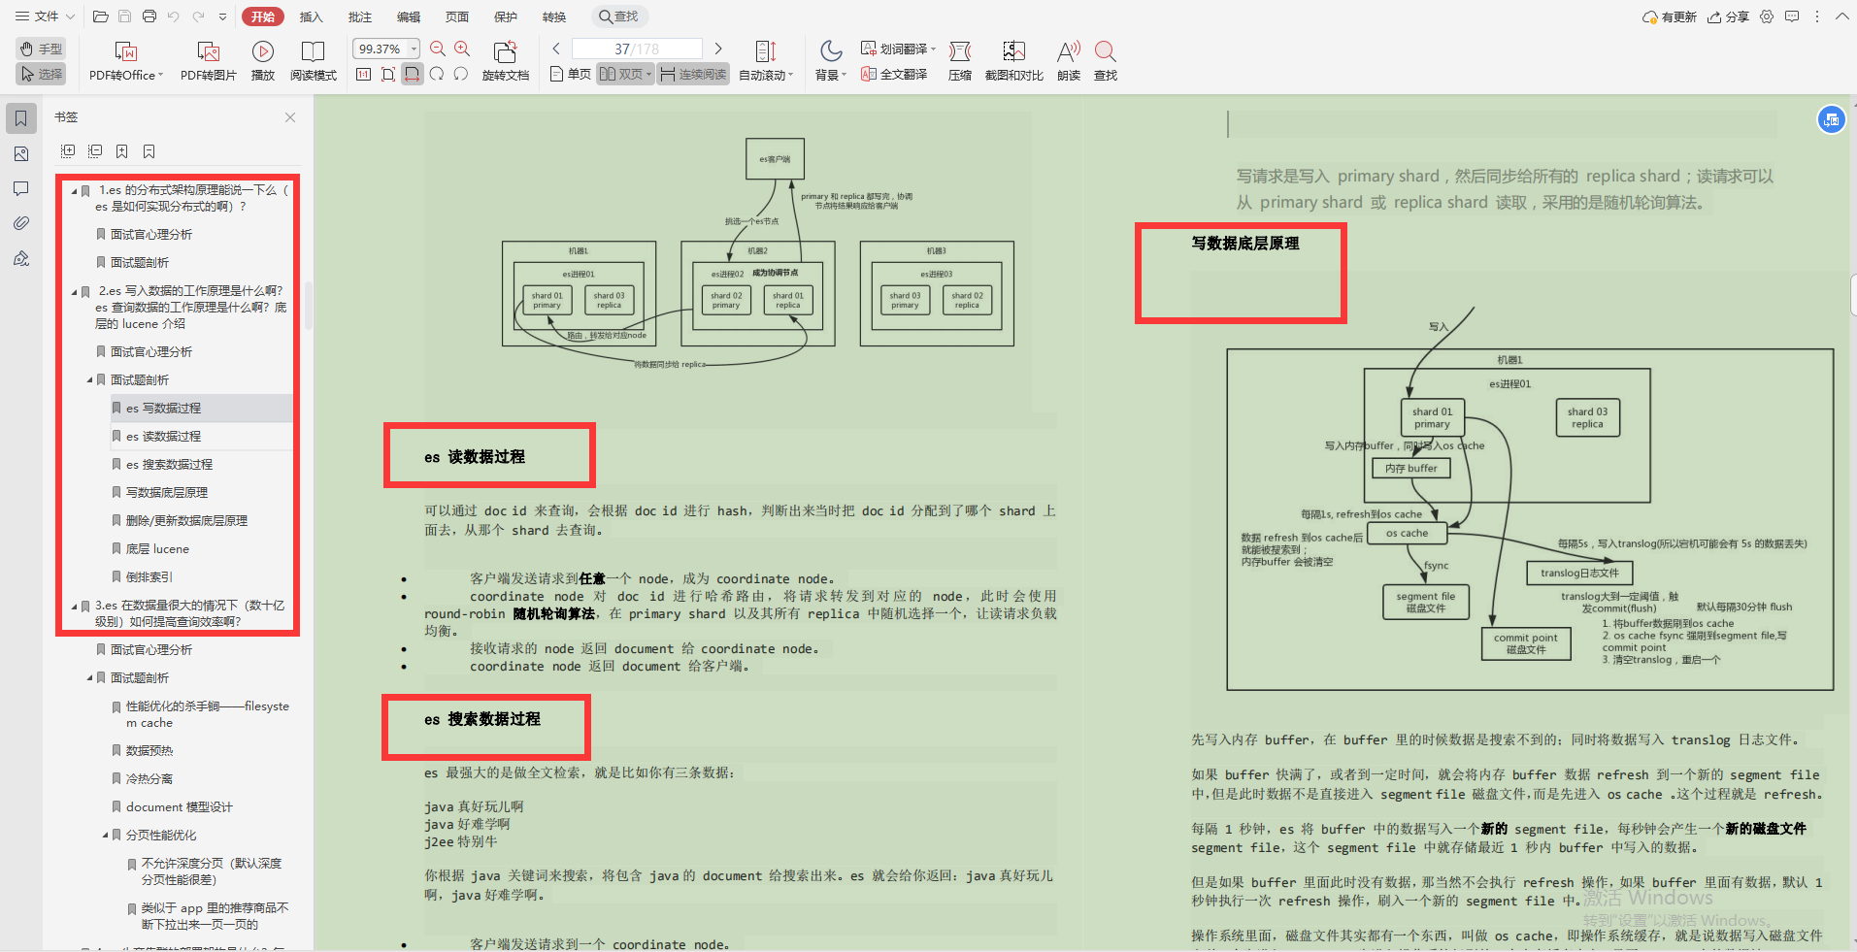
Task: Switch to 转换 tab
Action: 554,16
